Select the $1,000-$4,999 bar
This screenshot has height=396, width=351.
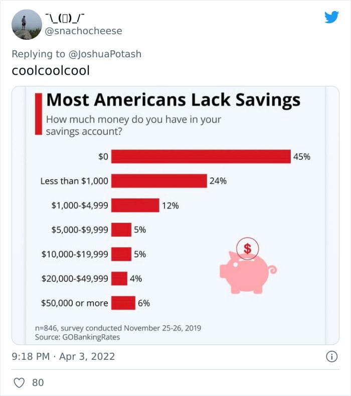click(x=135, y=206)
